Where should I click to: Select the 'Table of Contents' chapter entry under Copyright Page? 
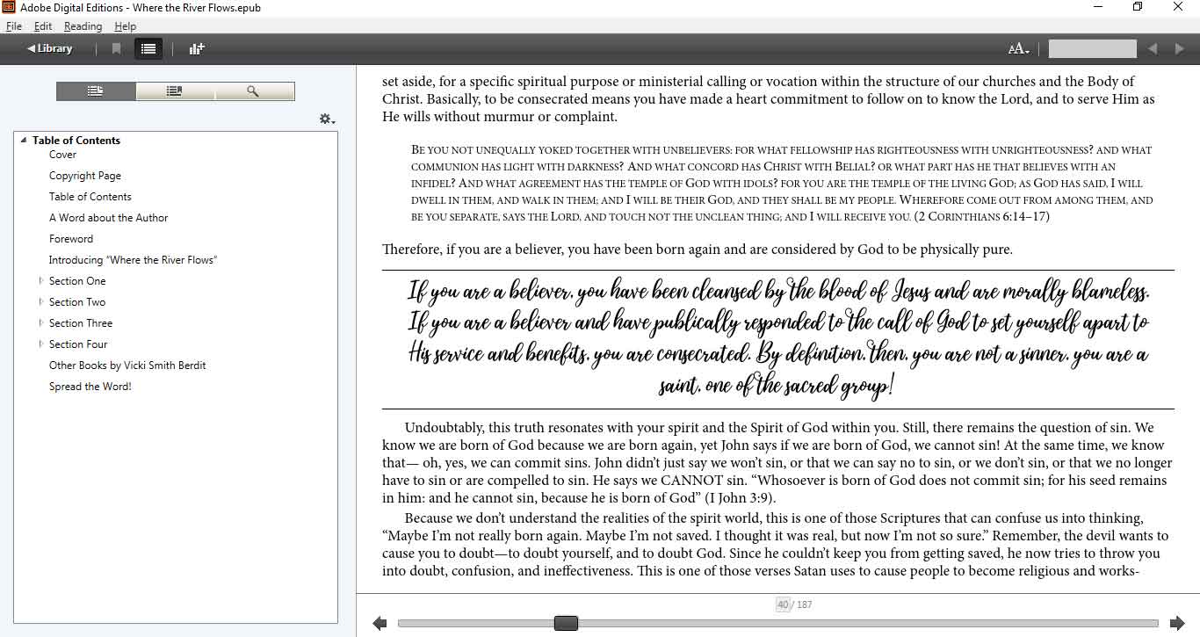click(90, 197)
